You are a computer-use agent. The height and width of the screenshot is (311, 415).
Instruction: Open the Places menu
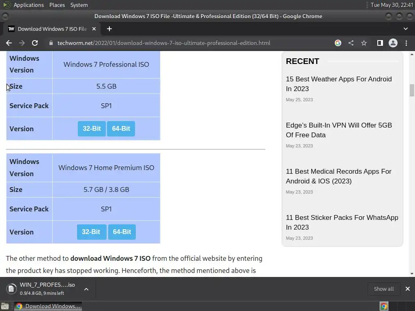(x=57, y=5)
